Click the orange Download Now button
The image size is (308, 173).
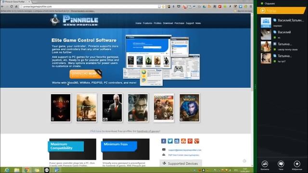(86, 74)
